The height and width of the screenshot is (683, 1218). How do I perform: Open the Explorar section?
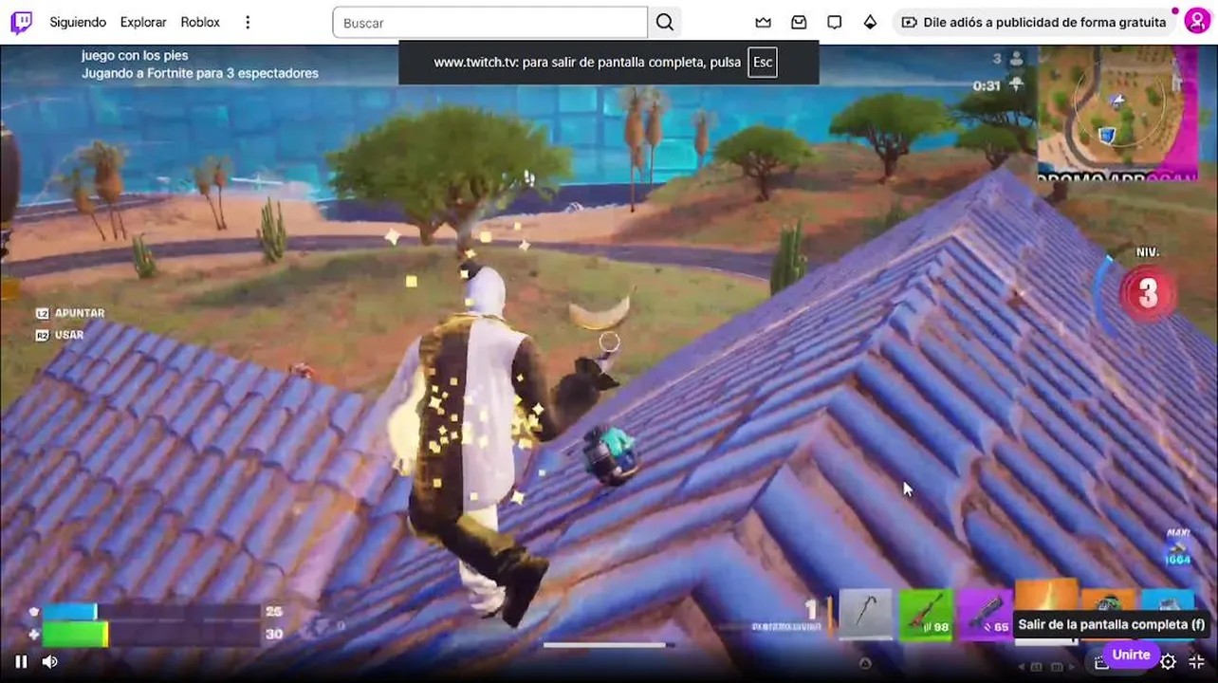pos(143,22)
